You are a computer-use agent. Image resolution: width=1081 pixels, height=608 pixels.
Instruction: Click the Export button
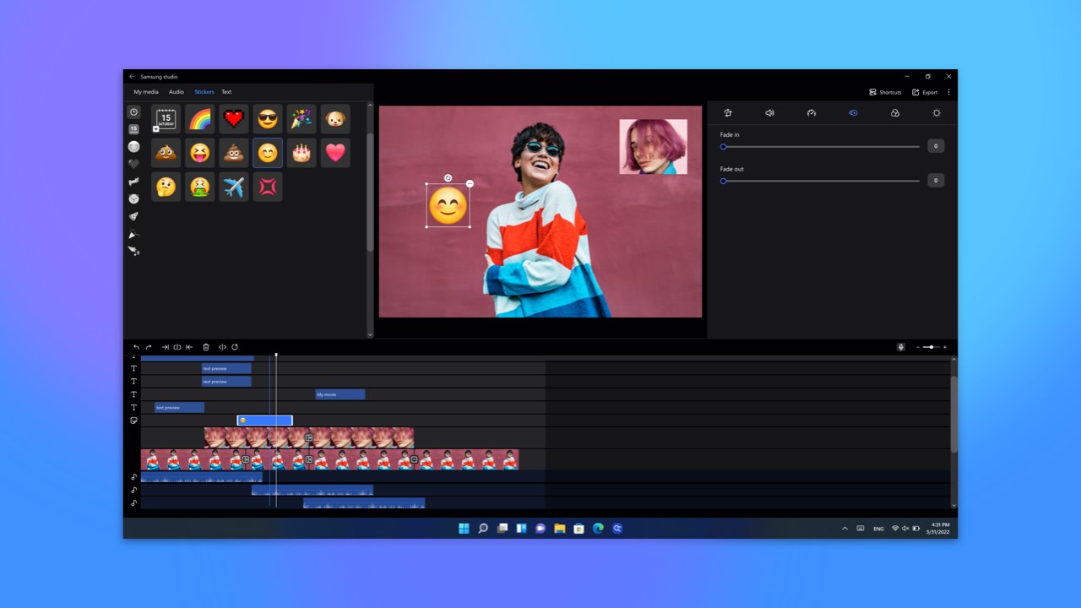tap(926, 92)
